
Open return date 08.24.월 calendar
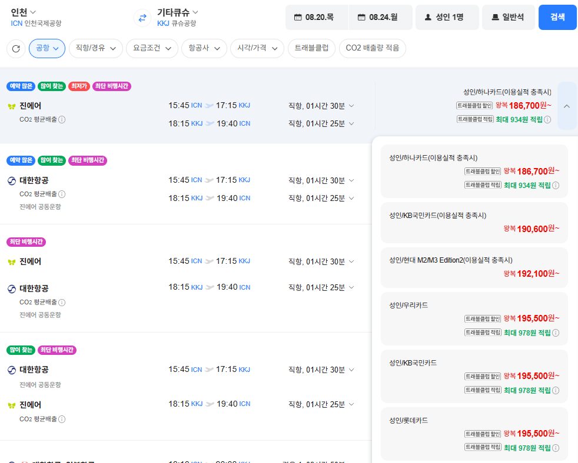pos(380,17)
